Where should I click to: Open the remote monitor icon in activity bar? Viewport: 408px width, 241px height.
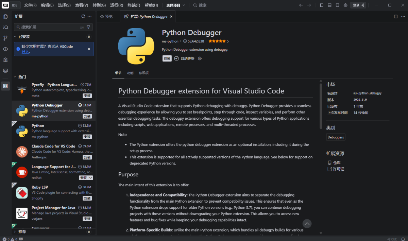(x=5, y=71)
